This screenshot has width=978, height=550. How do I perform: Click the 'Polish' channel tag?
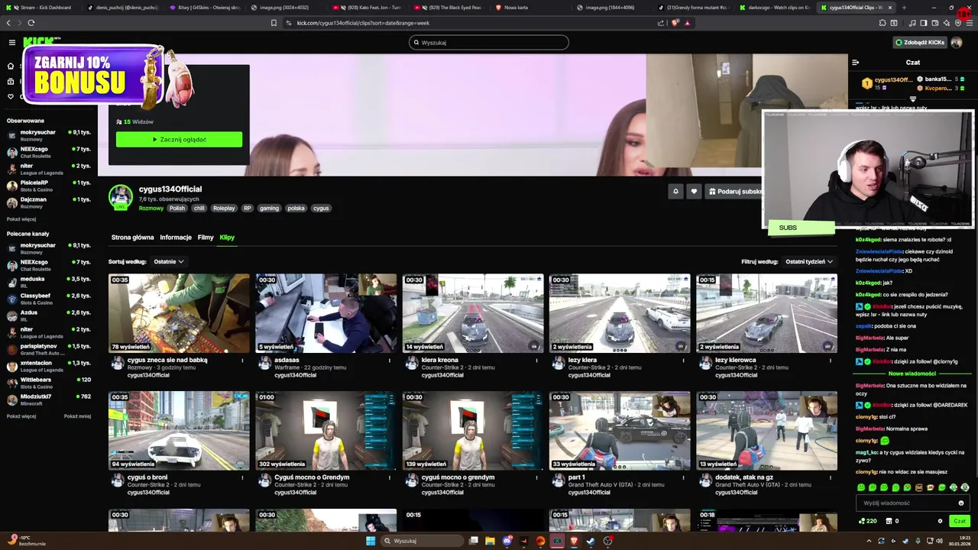tap(177, 208)
